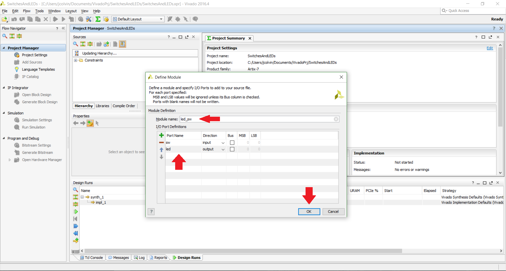Click the speech bubble icon in main toolbar

pos(195,19)
